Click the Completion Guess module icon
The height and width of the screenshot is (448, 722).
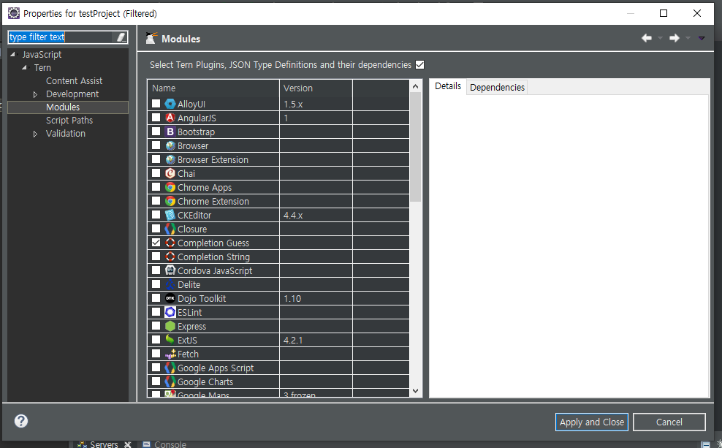click(x=170, y=243)
